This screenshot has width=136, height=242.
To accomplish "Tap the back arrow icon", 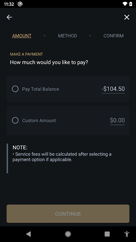I will pyautogui.click(x=9, y=17).
